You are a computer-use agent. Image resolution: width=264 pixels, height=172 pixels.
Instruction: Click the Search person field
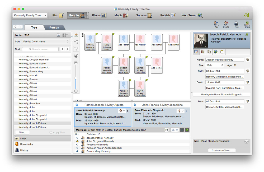(40, 49)
